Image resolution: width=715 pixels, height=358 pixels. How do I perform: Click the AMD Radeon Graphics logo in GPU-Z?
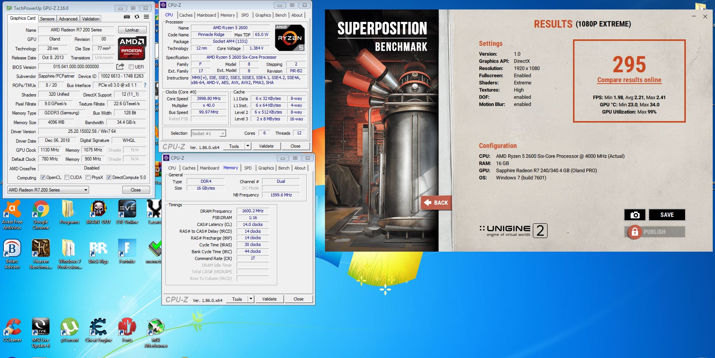coord(132,48)
